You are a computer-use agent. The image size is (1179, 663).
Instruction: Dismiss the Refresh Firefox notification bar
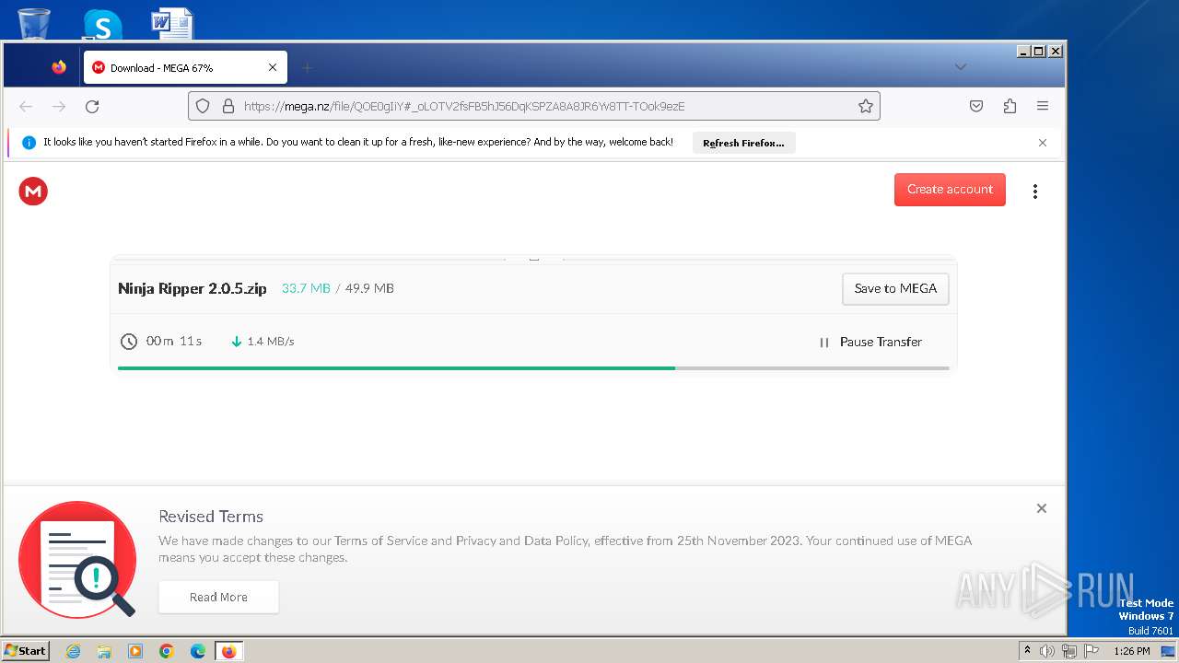pos(1043,143)
